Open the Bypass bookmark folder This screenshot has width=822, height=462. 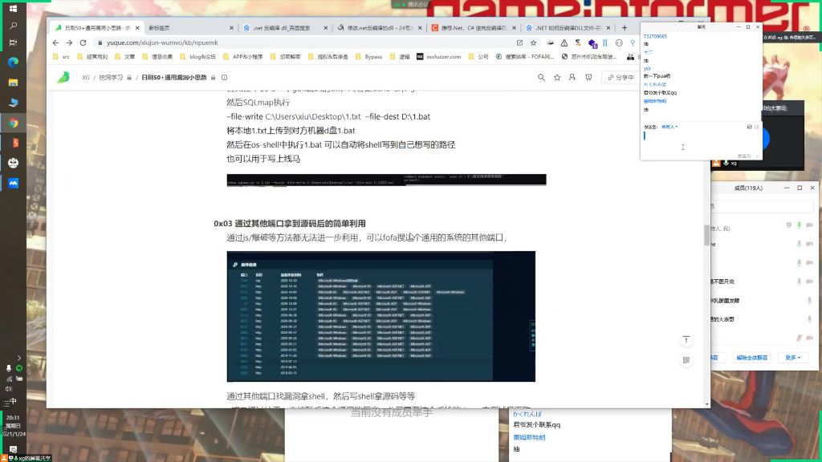click(369, 57)
